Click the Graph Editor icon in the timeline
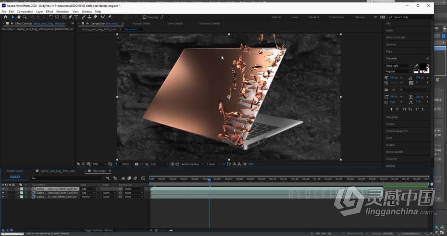 pyautogui.click(x=143, y=178)
